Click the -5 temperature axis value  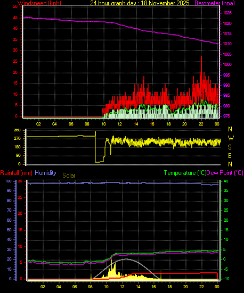coord(225,269)
